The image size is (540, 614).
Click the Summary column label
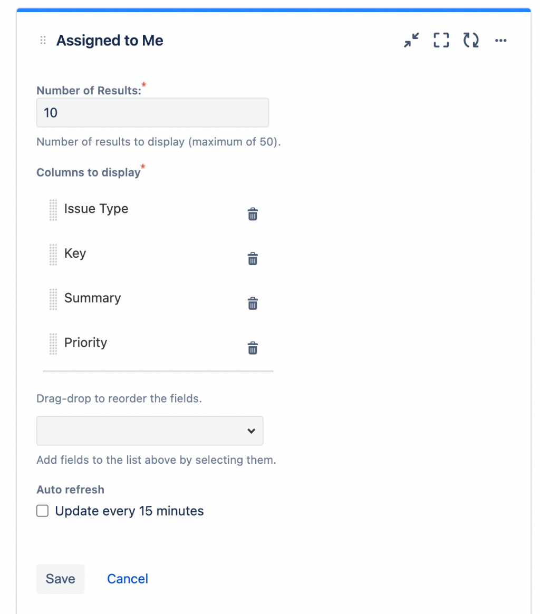[x=92, y=298]
